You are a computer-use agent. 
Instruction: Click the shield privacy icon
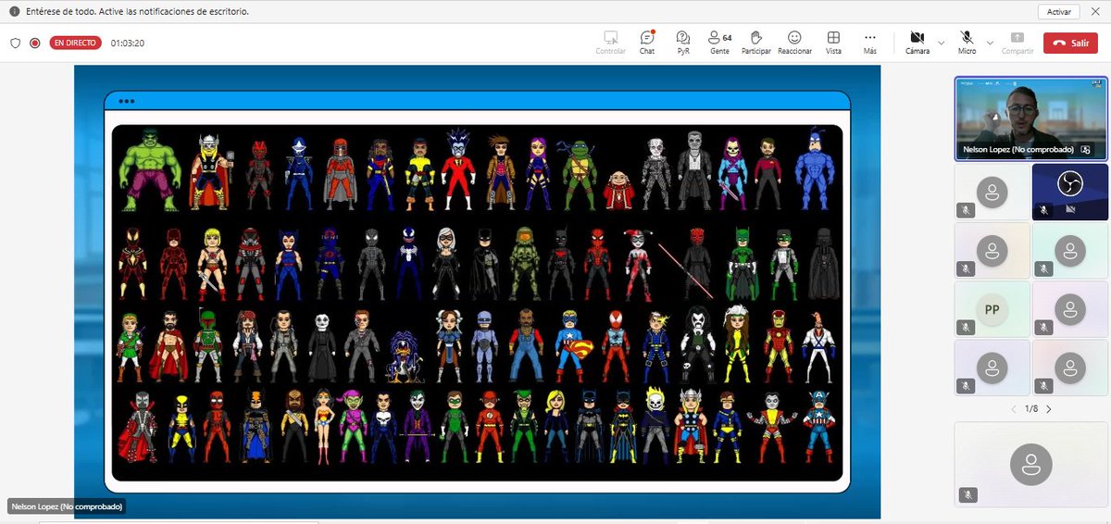(16, 43)
